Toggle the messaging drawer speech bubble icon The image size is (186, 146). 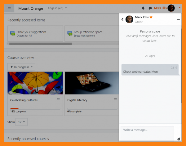[x=150, y=8]
